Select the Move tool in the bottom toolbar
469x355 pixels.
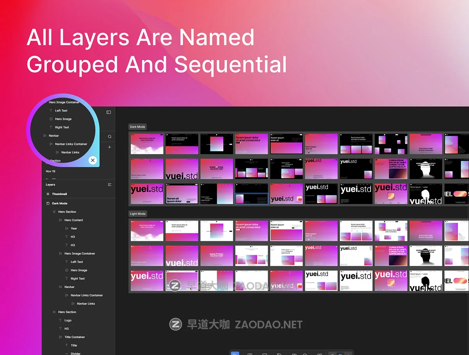[x=234, y=353]
